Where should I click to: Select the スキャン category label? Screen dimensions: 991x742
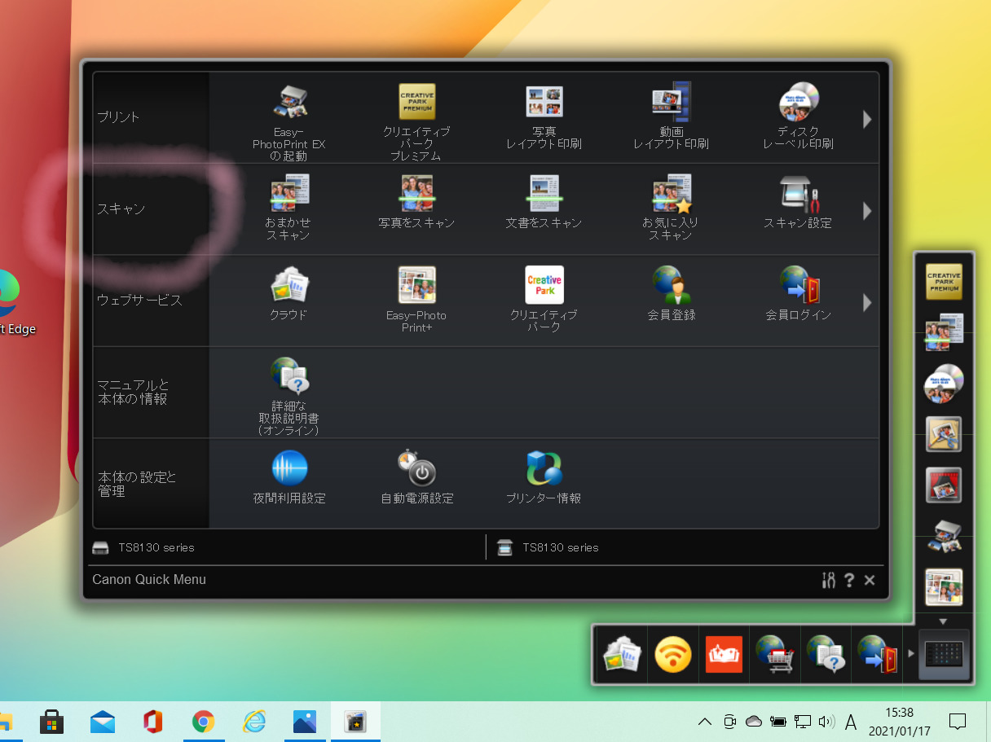click(x=121, y=209)
